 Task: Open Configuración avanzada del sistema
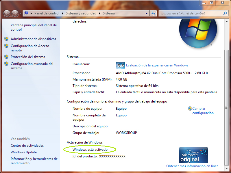coord(32,66)
